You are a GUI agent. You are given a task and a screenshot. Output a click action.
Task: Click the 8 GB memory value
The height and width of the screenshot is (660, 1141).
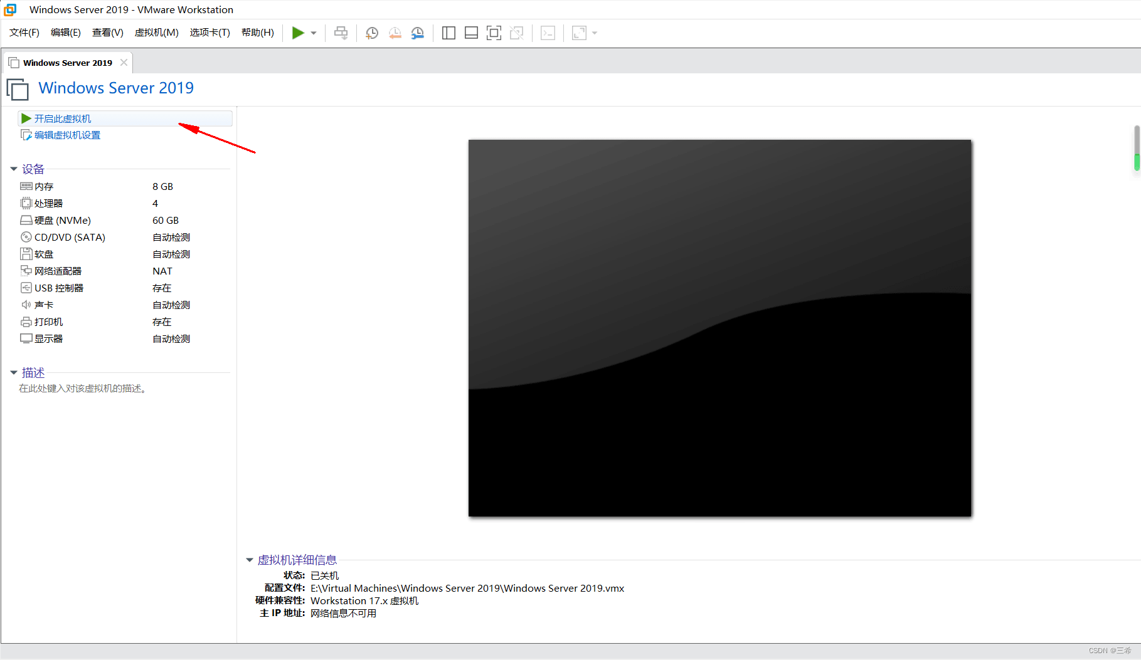point(162,187)
